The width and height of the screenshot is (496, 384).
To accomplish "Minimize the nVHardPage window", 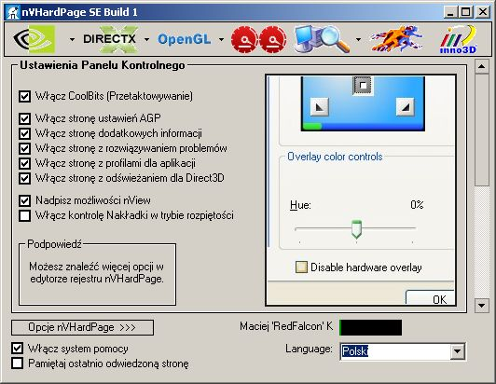I will click(450, 12).
